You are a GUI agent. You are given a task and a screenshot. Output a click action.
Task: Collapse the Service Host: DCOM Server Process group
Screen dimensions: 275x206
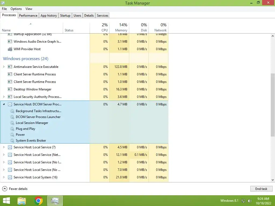(4, 104)
